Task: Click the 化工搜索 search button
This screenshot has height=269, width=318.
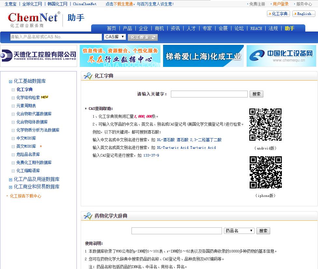Action: click(143, 37)
